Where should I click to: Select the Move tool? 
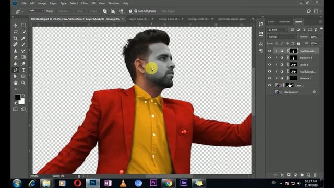(15, 26)
